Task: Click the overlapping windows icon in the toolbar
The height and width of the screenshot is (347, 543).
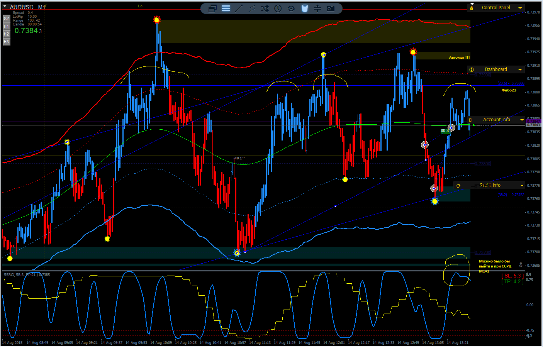Action: [212, 8]
